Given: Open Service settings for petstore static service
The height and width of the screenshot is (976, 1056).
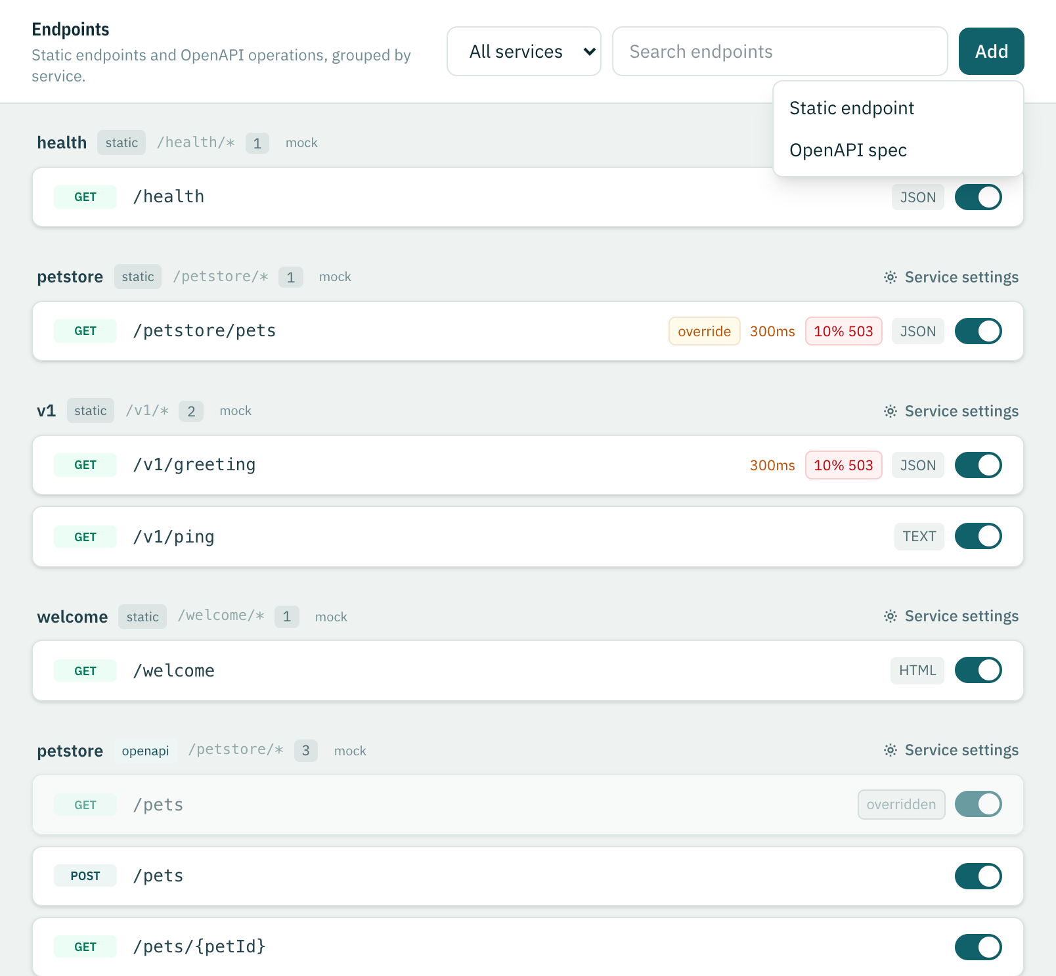Looking at the screenshot, I should point(951,277).
